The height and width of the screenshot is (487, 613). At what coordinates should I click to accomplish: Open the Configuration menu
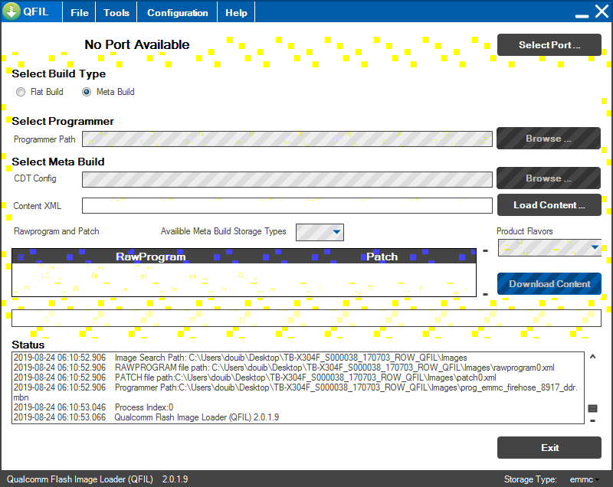177,11
